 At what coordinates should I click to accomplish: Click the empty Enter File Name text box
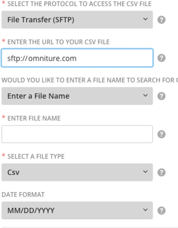point(77,134)
